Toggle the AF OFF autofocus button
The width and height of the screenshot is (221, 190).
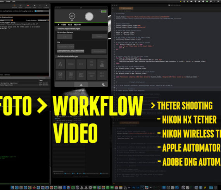tap(72, 16)
